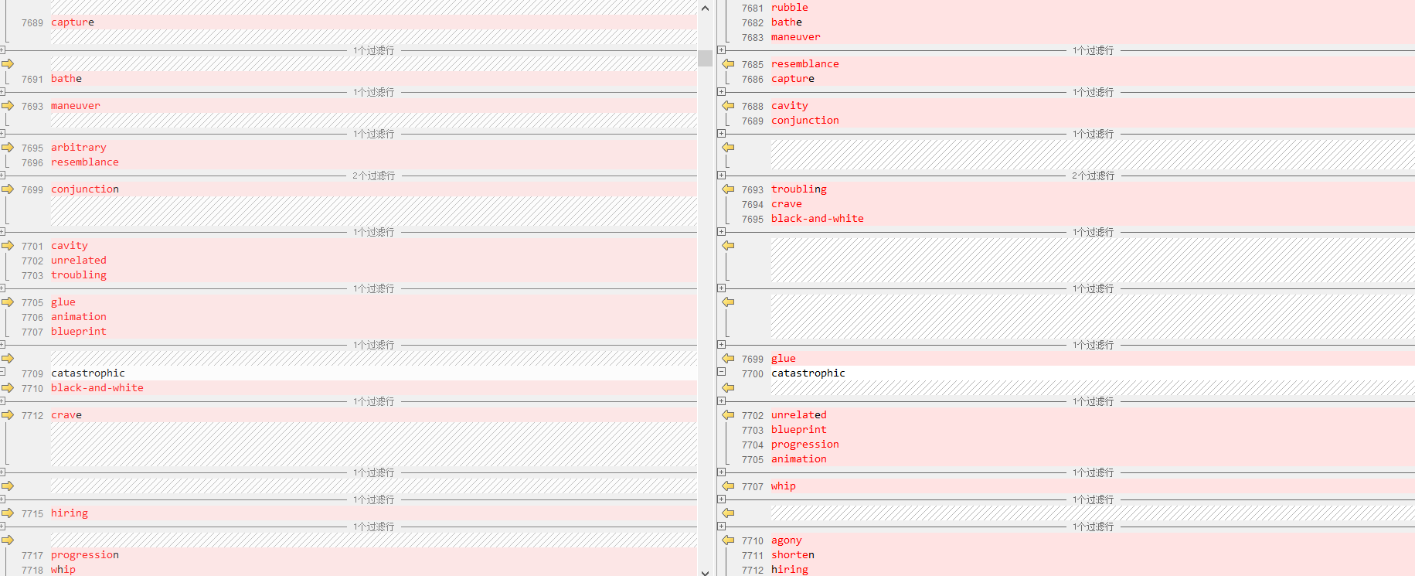Image resolution: width=1415 pixels, height=576 pixels.
Task: Expand filtered line below right 'capture' line 7686
Action: pos(721,92)
